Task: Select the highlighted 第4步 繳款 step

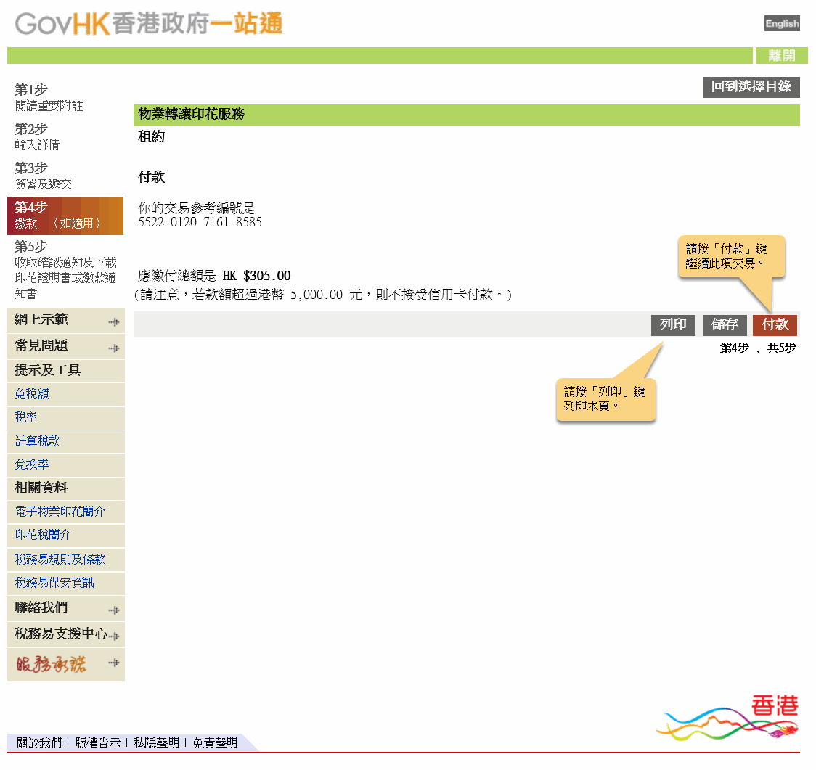Action: click(65, 216)
